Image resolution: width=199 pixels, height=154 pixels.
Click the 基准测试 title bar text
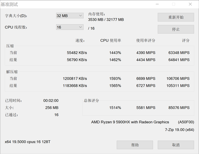(x=10, y=4)
